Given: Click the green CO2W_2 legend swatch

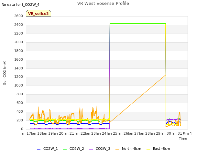Looking at the screenshot, I should [x=65, y=149].
